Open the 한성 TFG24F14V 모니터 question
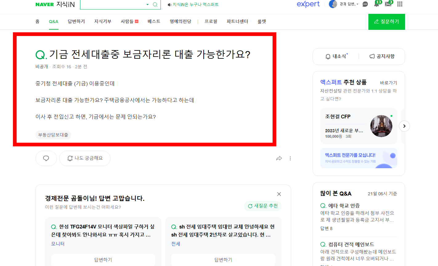The height and width of the screenshot is (266, 438). [x=103, y=231]
